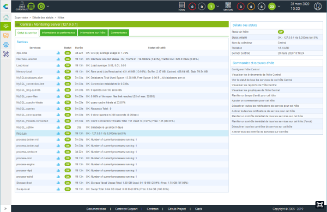Click the Services column header
This screenshot has height=212, width=327.
pos(35,48)
